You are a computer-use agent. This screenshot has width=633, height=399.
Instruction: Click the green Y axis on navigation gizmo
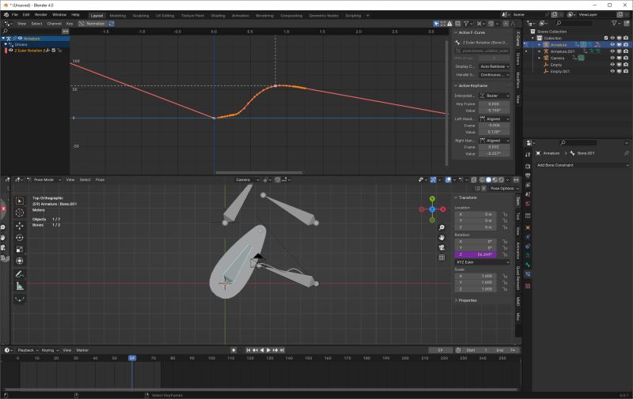point(432,198)
